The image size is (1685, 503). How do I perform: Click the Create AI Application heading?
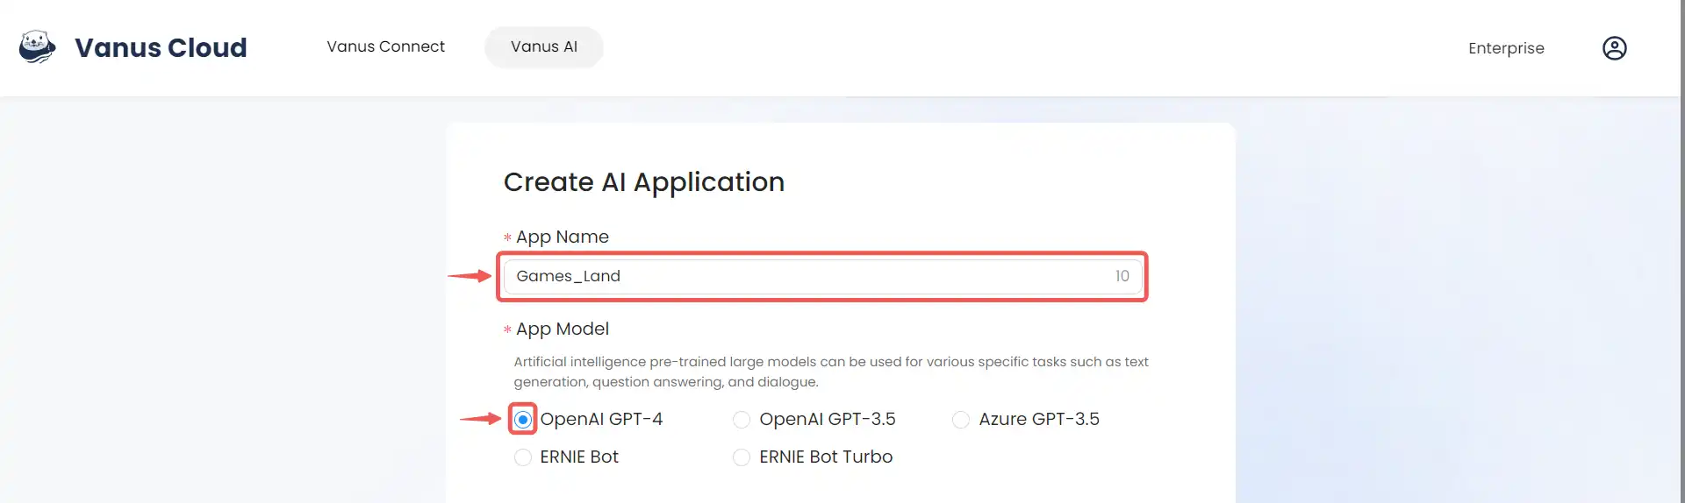(644, 182)
